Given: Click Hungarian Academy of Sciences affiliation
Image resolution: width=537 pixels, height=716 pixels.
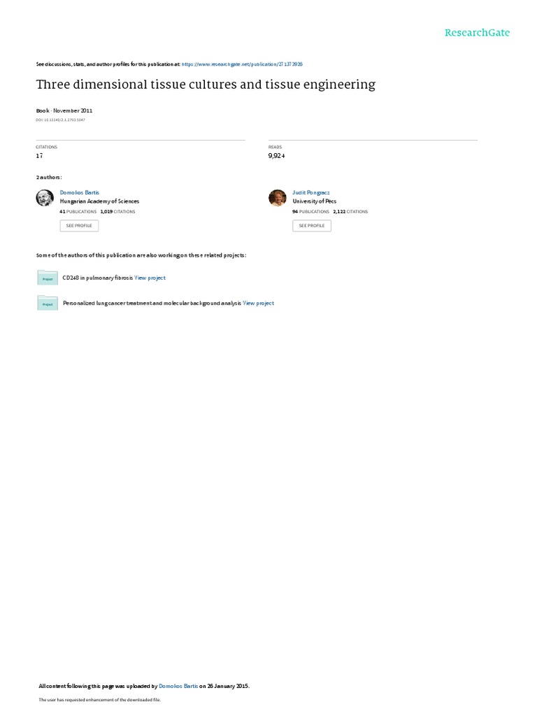Looking at the screenshot, I should tap(99, 201).
